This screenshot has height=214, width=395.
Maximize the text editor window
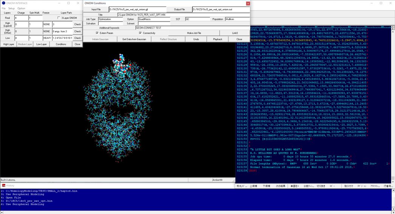pyautogui.click(x=381, y=3)
